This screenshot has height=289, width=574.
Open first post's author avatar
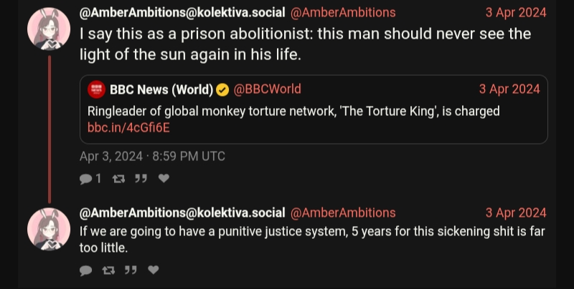(49, 29)
